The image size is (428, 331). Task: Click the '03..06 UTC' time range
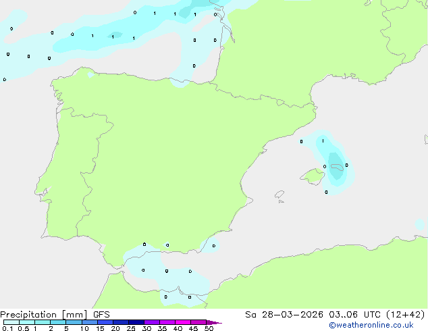click(x=354, y=315)
